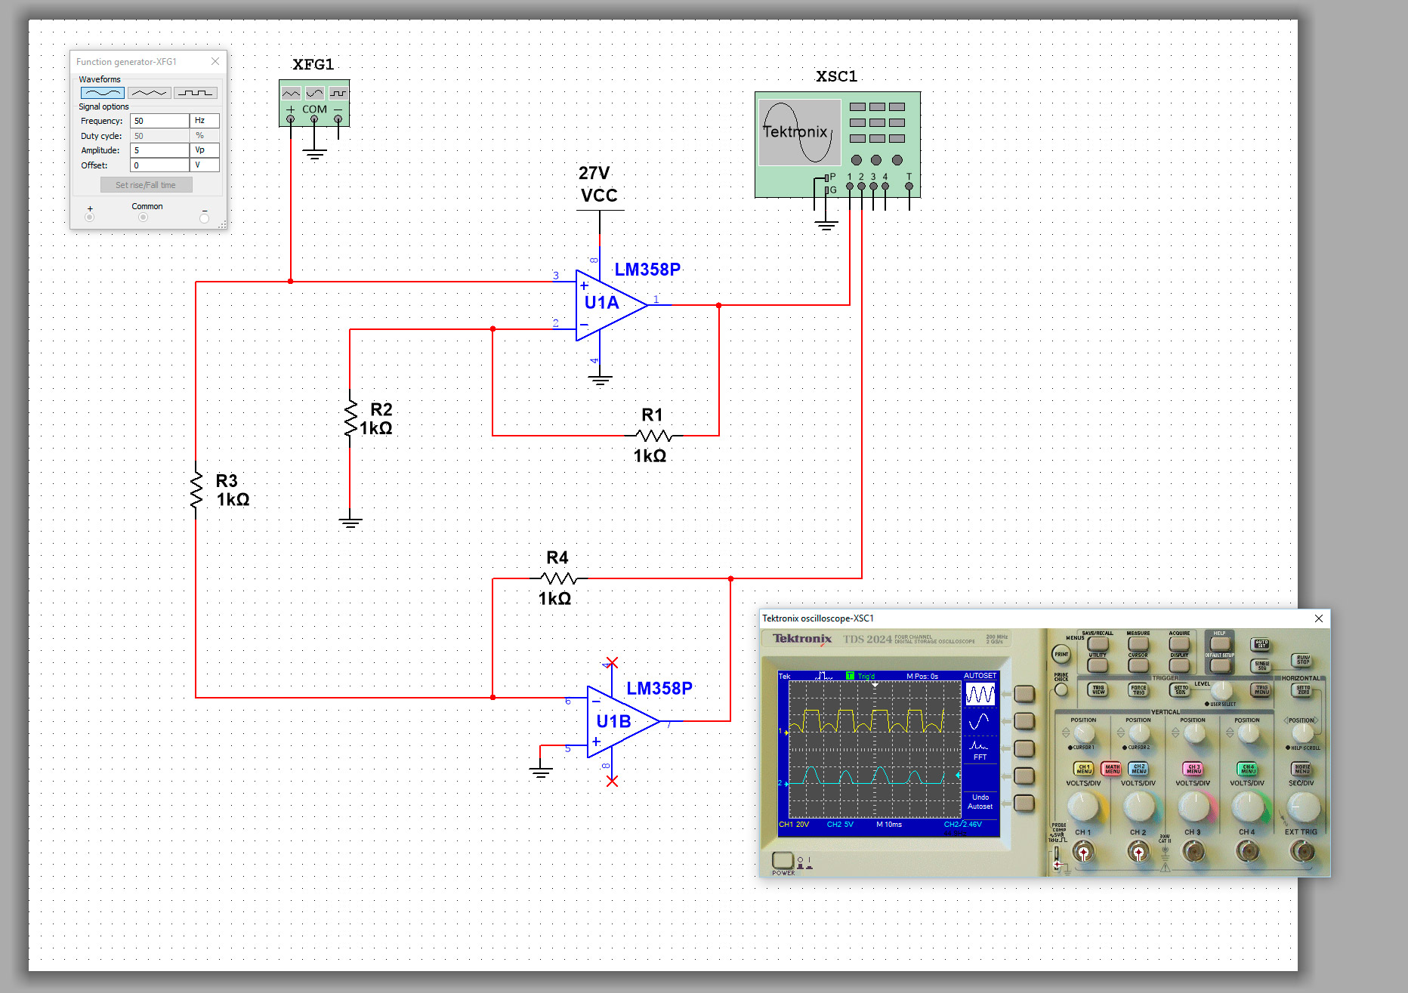
Task: Open the red MATH MENU
Action: click(x=1111, y=769)
